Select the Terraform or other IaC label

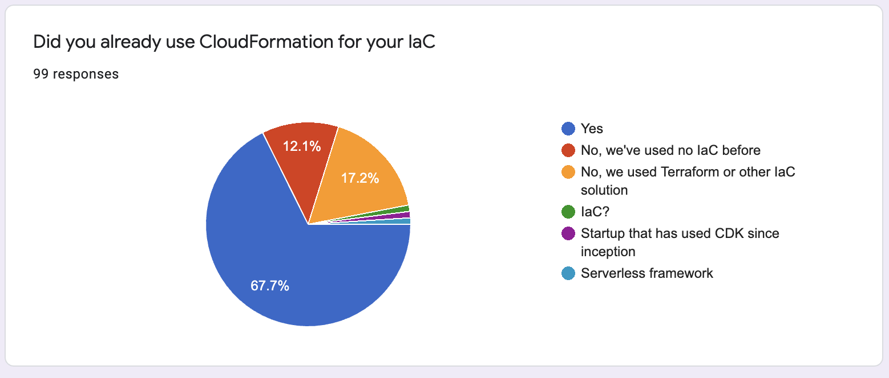pyautogui.click(x=688, y=180)
